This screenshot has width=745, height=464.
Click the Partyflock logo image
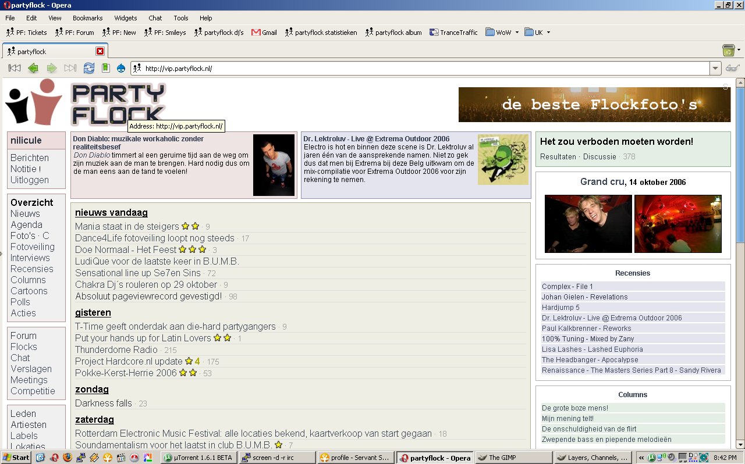tap(86, 103)
